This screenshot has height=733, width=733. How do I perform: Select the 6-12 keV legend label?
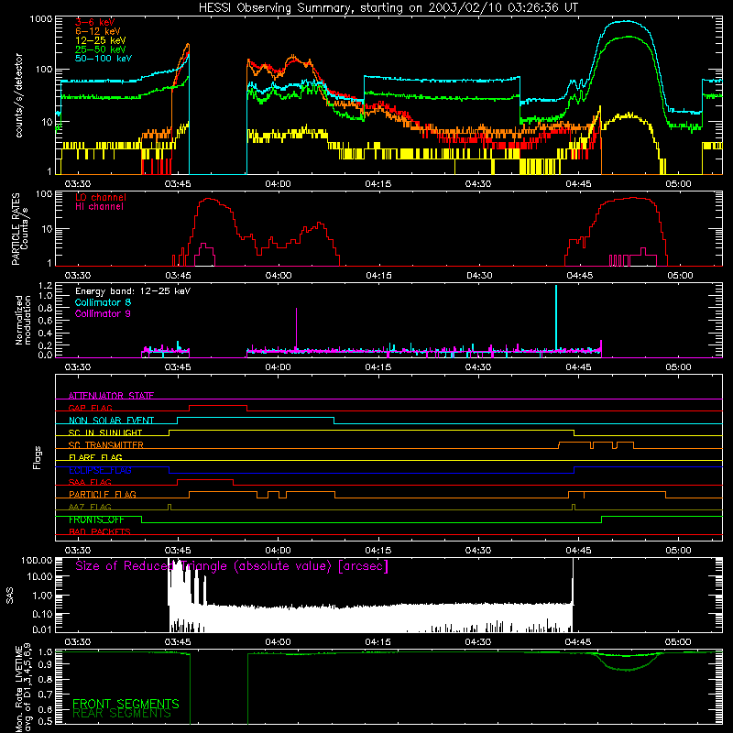[x=97, y=31]
